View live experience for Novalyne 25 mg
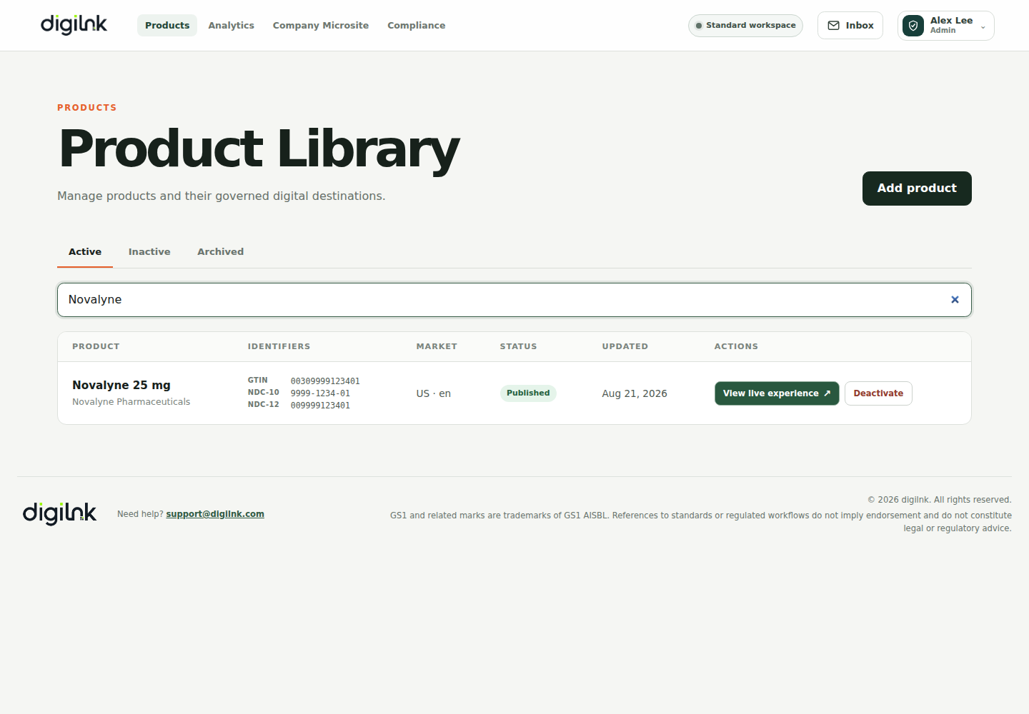 pyautogui.click(x=777, y=393)
